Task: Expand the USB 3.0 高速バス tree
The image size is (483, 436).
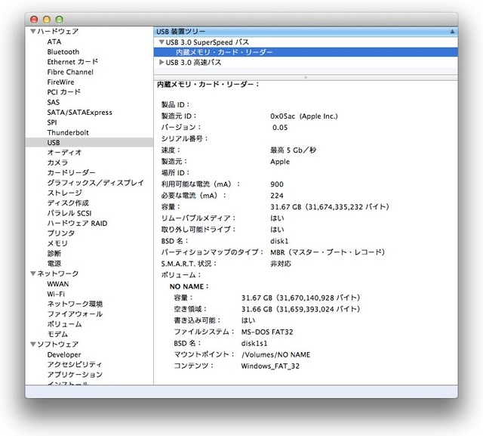Action: point(162,62)
